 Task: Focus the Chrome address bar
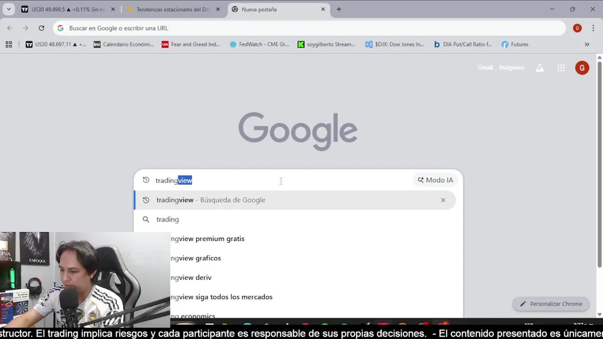[x=309, y=28]
